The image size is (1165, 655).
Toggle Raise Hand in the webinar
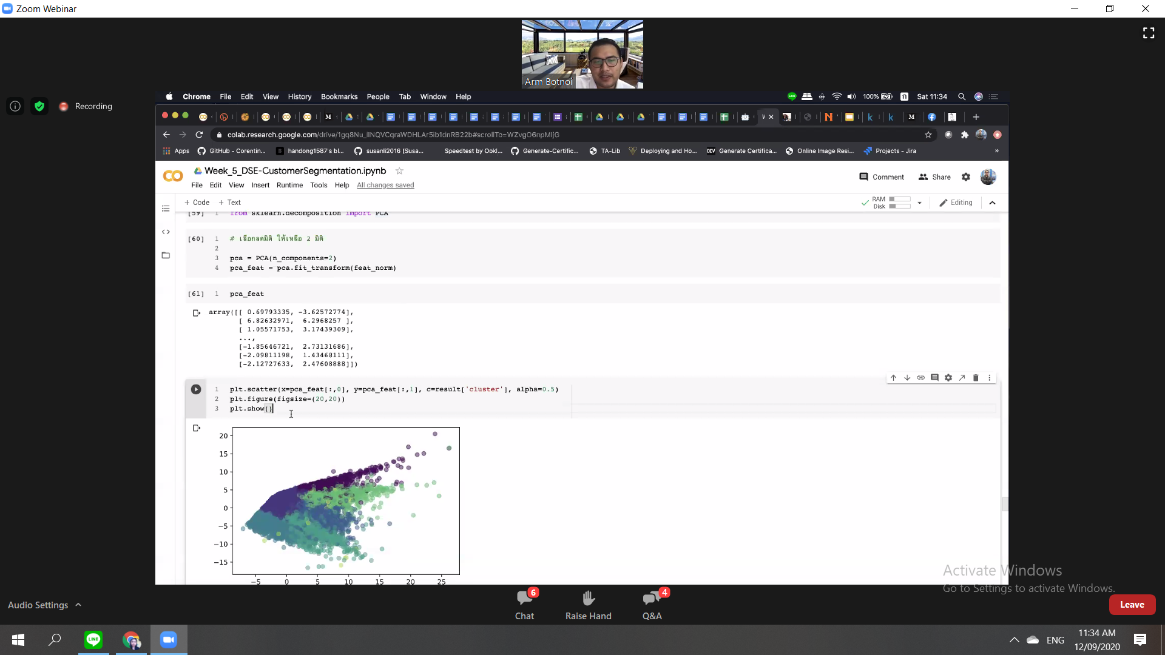point(589,605)
